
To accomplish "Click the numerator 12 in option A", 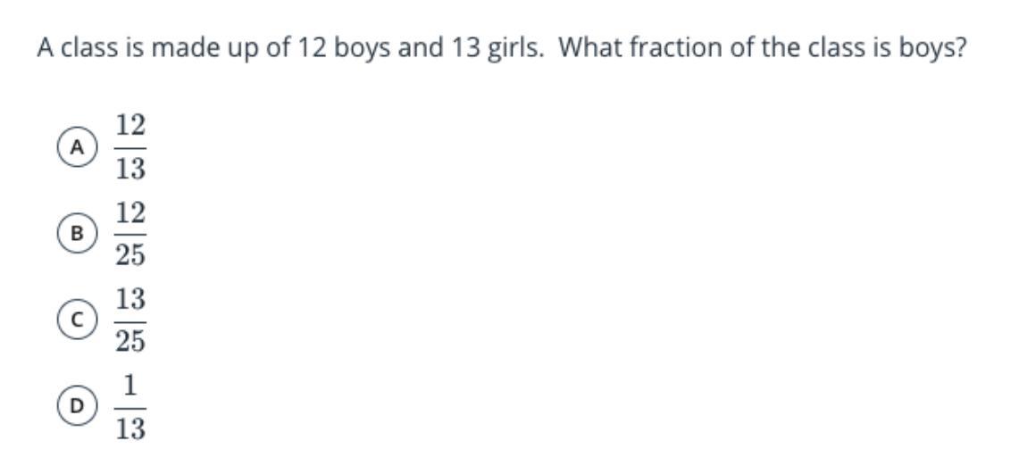I will [131, 126].
